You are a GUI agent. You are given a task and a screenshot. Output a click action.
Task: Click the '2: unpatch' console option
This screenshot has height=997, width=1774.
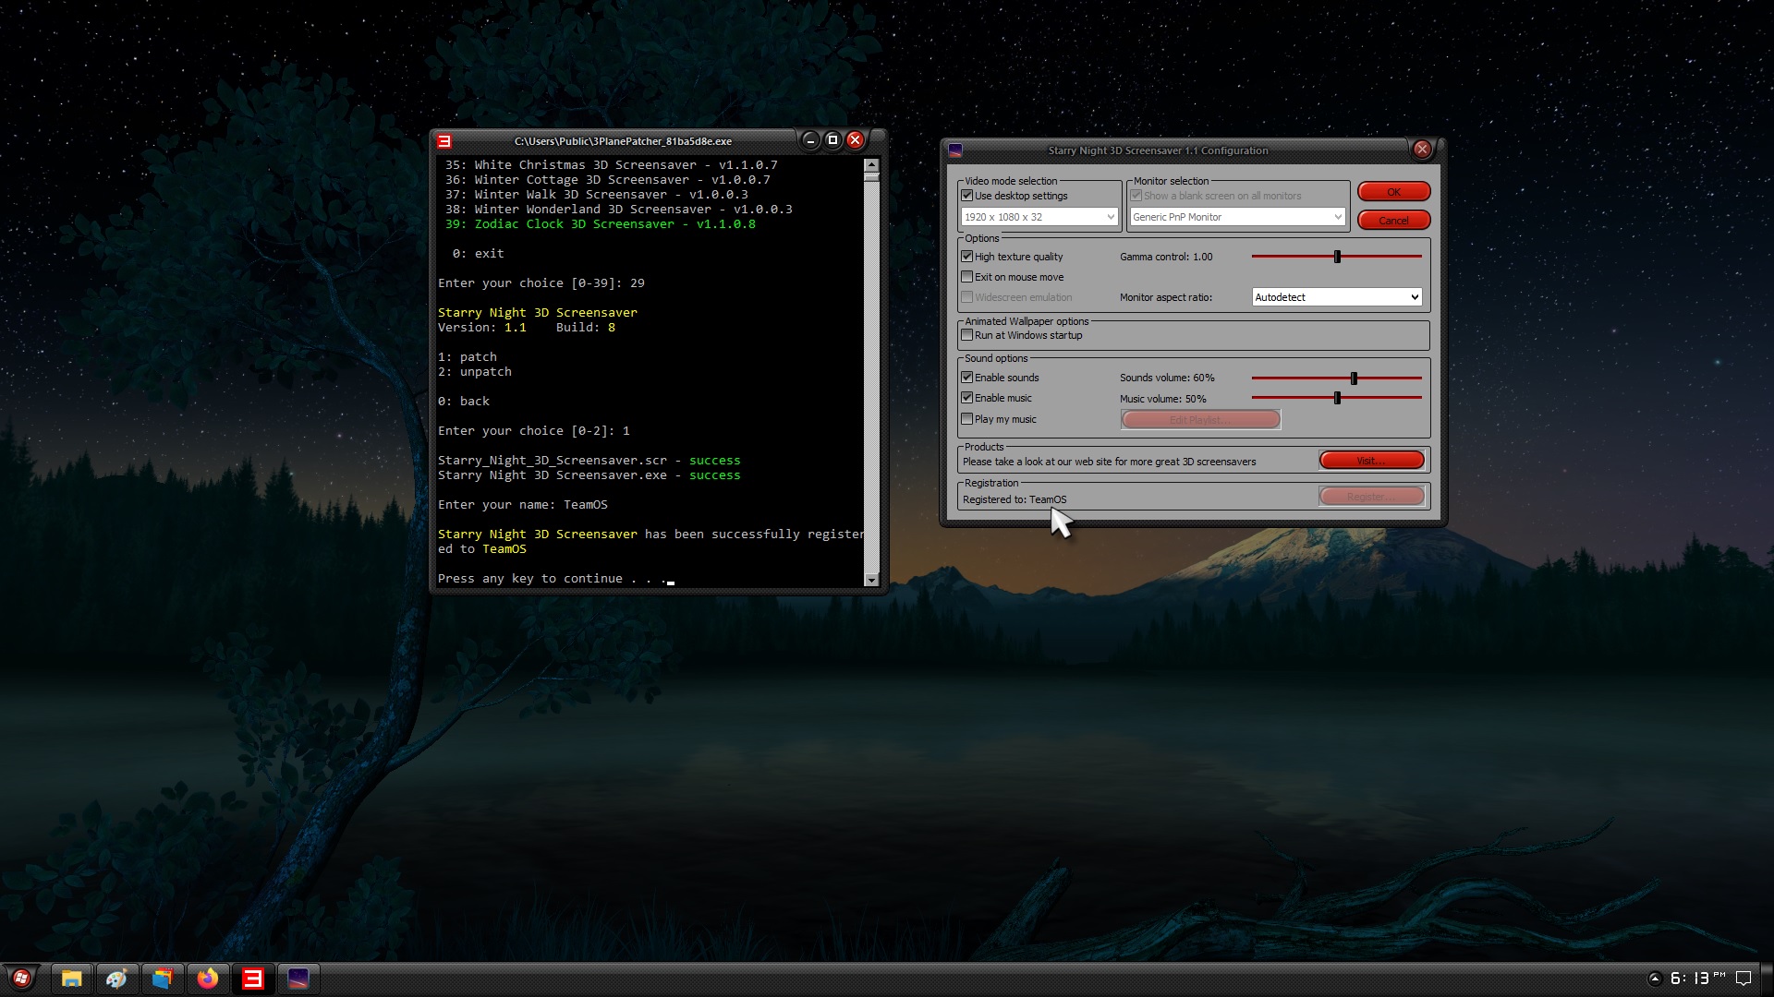tap(475, 372)
